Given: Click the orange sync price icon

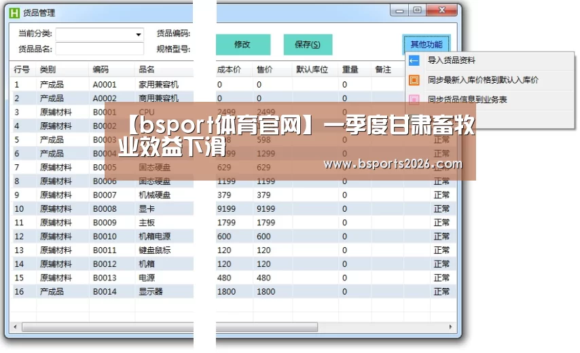Looking at the screenshot, I should pos(414,80).
